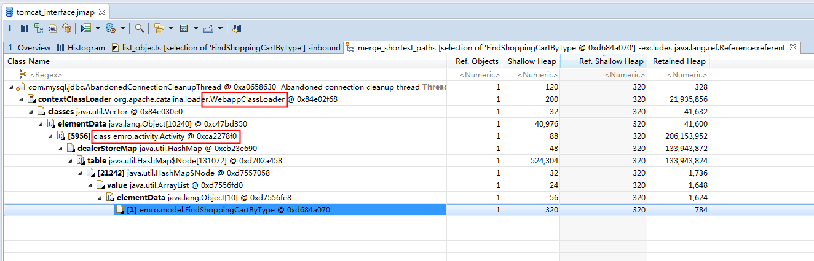Click the Find Object by Address magnifier icon
Screen dimensions: 814x261
click(140, 28)
